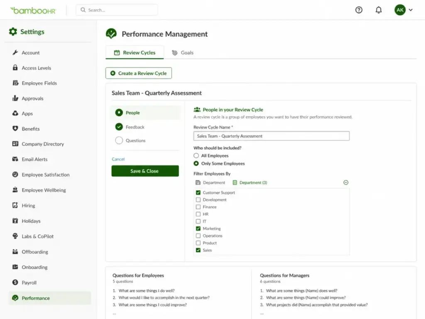The image size is (425, 319).
Task: Click the Performance sidebar icon
Action: 15,298
